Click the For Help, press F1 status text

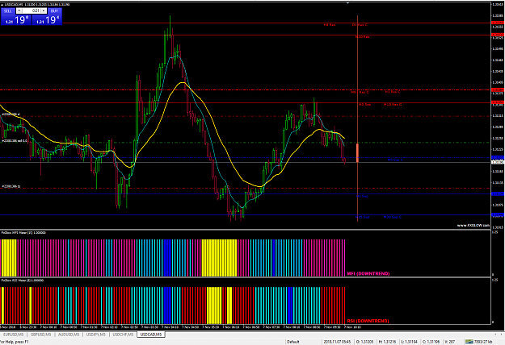(x=15, y=342)
